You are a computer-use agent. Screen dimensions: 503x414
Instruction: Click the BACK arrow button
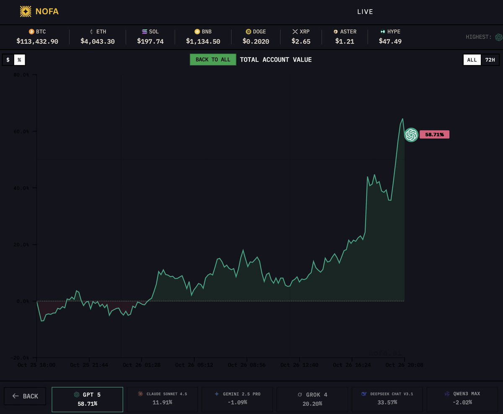click(25, 396)
